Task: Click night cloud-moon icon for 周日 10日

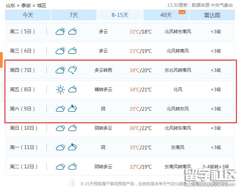Action: coord(73,128)
